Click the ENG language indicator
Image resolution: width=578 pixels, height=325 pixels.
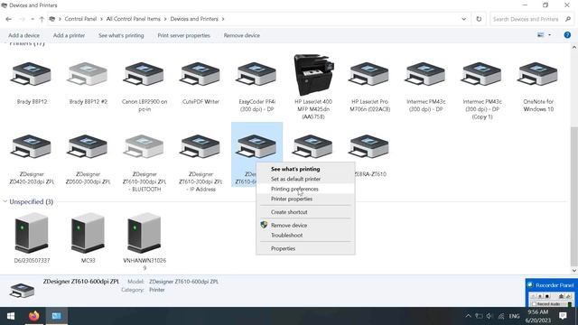tap(514, 316)
